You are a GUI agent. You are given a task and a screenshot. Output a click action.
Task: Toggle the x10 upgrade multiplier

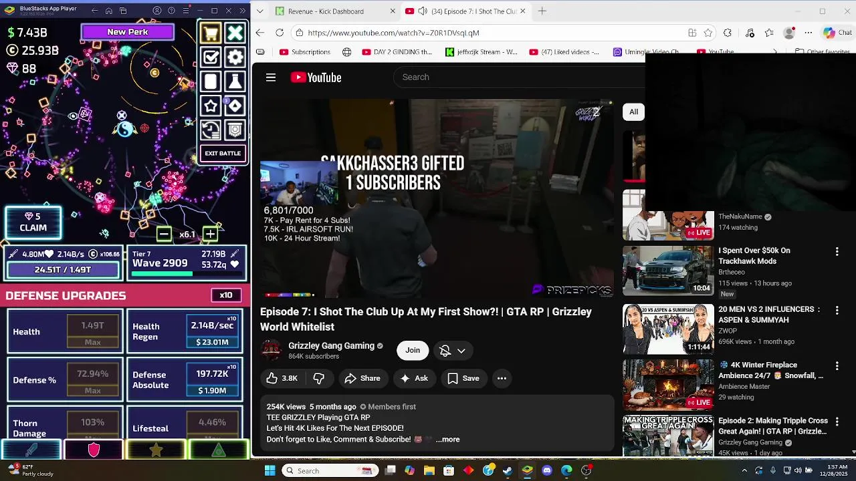(x=226, y=295)
